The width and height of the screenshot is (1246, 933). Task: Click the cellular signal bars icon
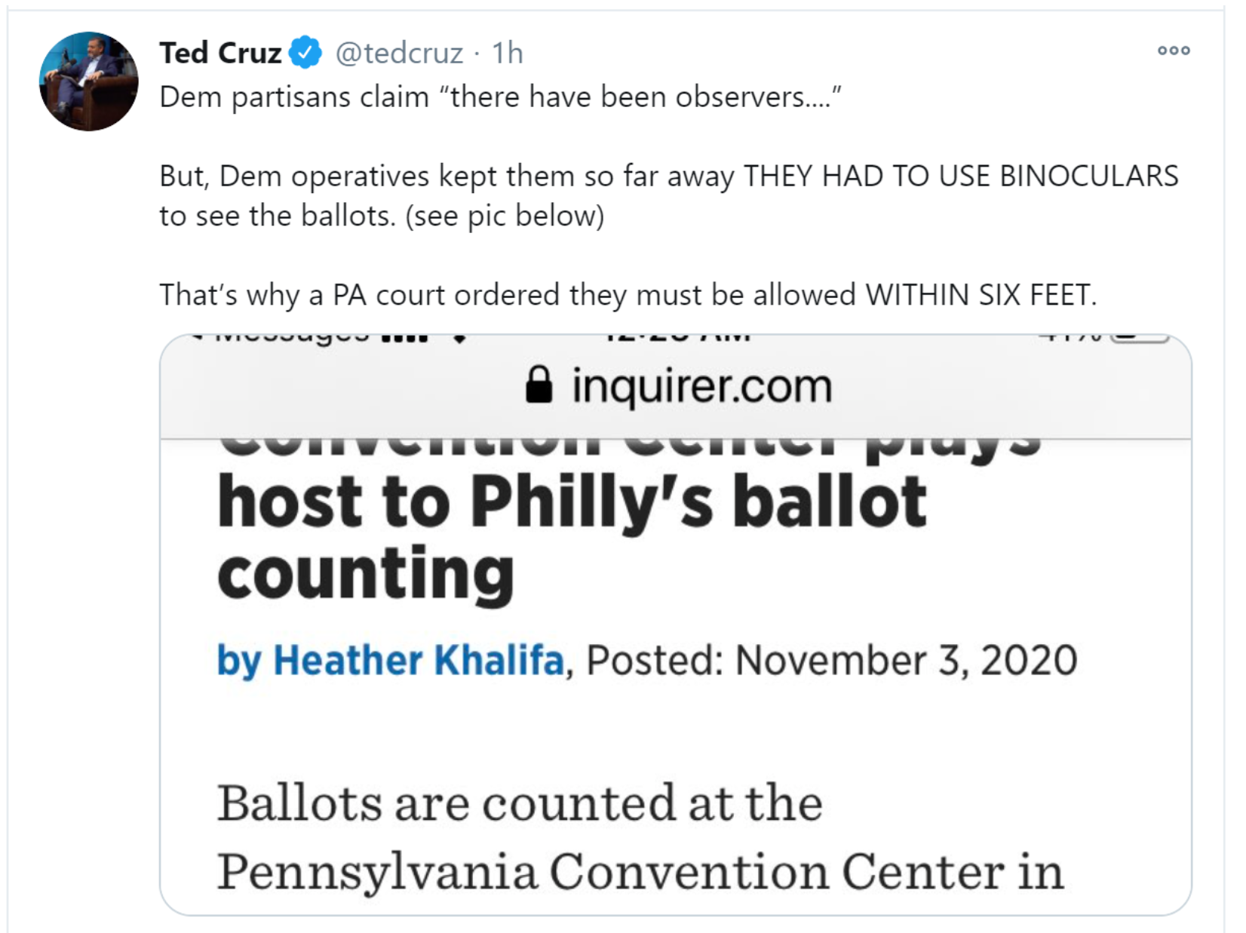pos(404,337)
